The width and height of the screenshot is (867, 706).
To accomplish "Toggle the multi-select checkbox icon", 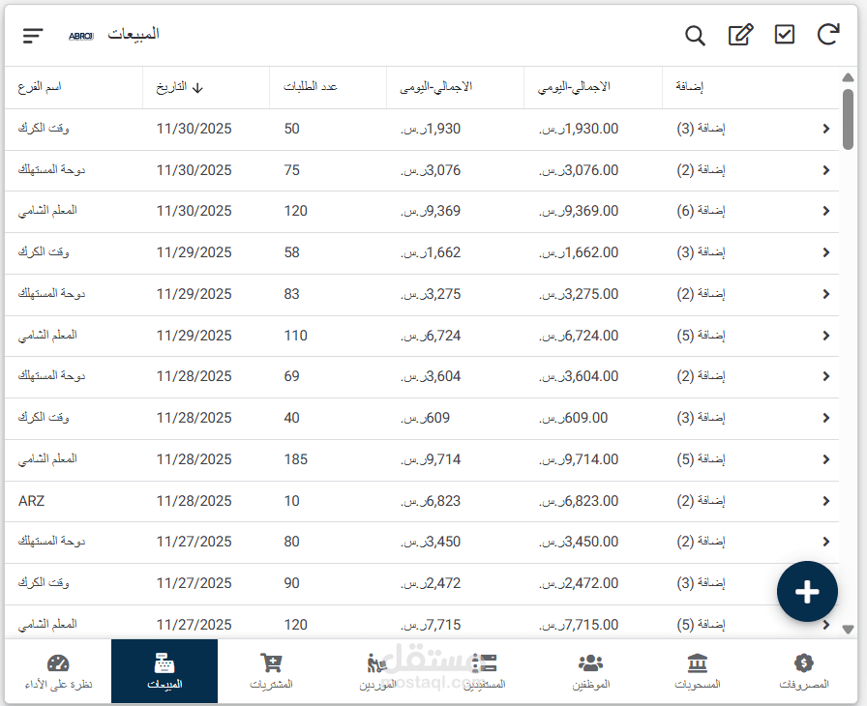I will pyautogui.click(x=784, y=34).
